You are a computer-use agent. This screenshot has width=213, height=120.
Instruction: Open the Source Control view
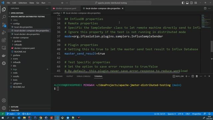[x=4, y=25]
